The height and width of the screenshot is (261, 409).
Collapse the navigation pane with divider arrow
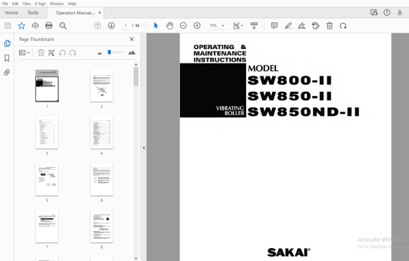click(x=143, y=148)
